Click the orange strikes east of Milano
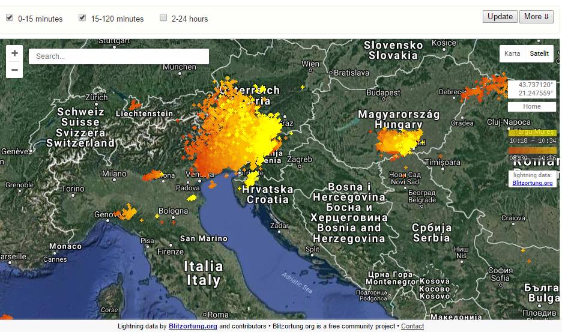 click(154, 175)
